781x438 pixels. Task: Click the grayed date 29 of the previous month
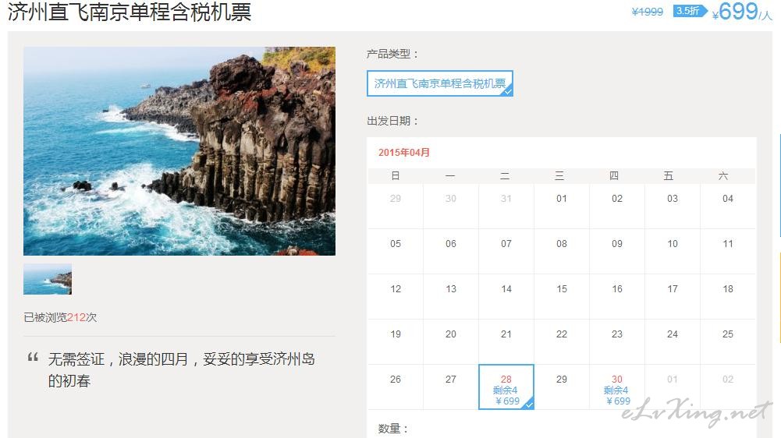point(396,199)
